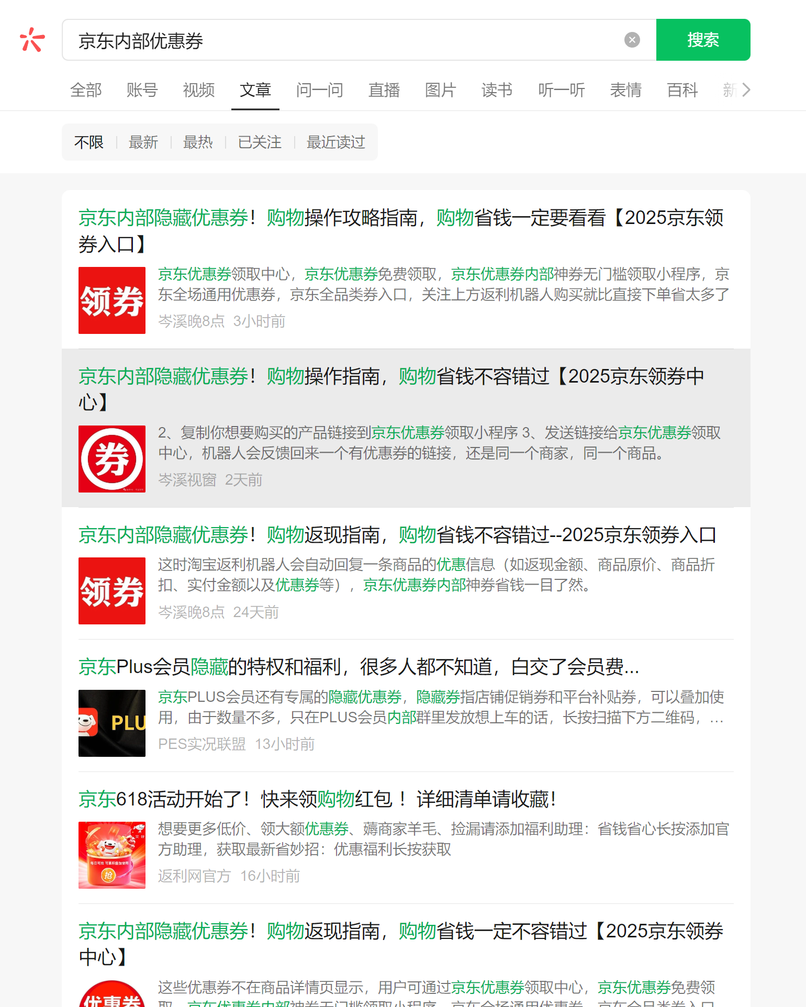Viewport: 806px width, 1007px height.
Task: Click snippet starting 2、复制你想要购买的产品链接
Action: click(x=440, y=443)
